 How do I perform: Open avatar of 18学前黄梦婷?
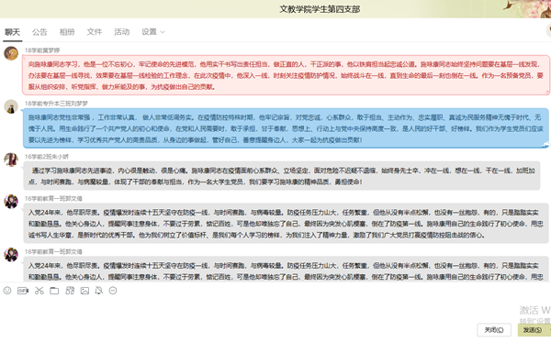pos(11,53)
